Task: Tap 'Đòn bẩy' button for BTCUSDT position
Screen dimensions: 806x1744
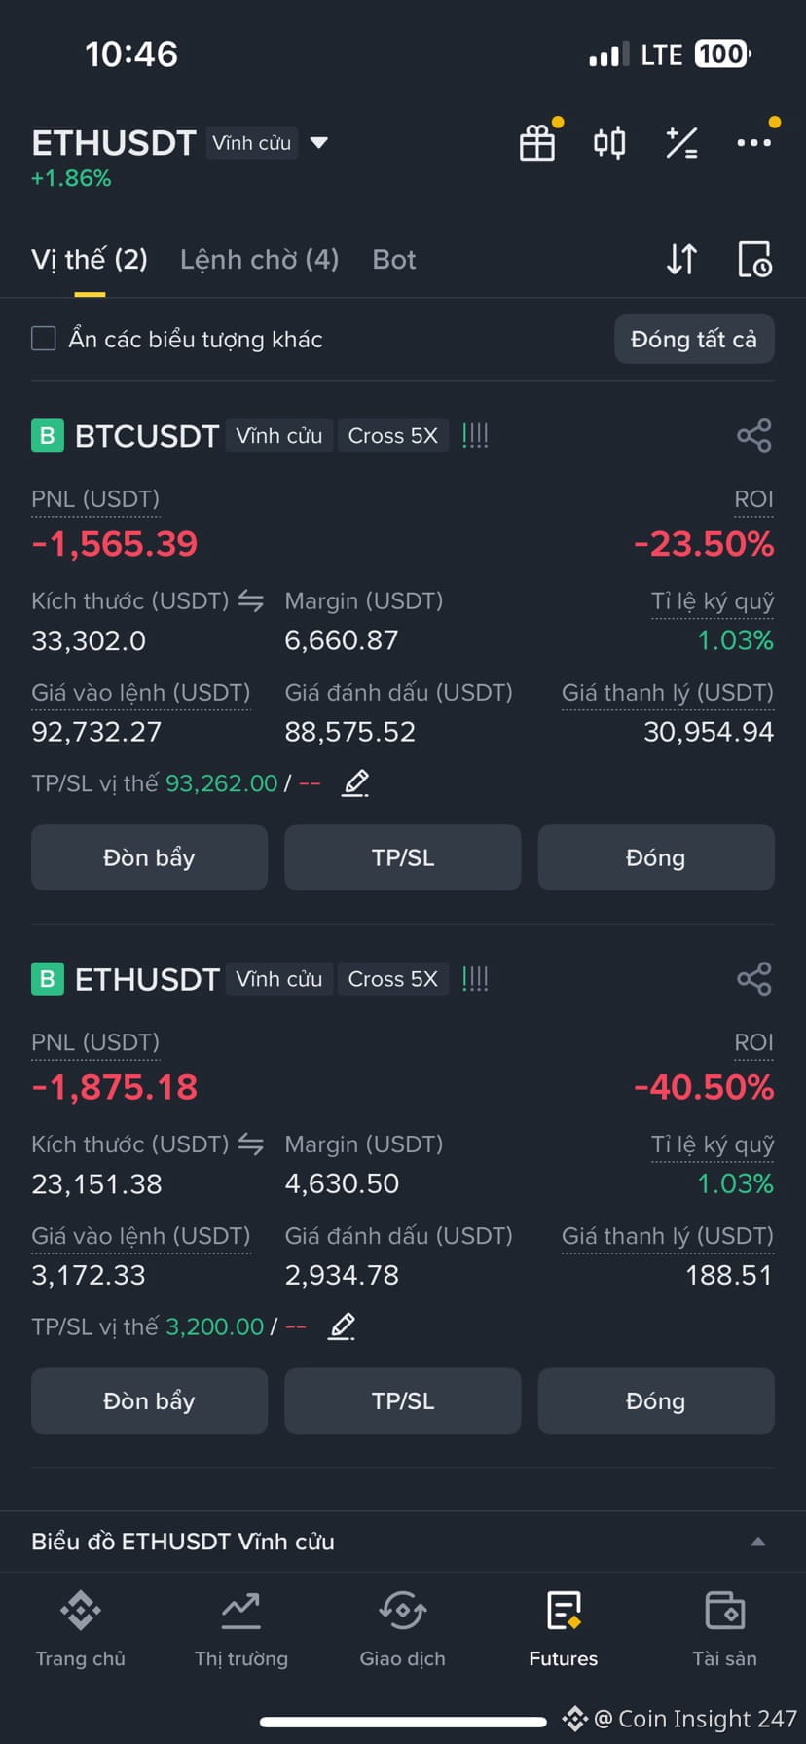Action: [149, 857]
